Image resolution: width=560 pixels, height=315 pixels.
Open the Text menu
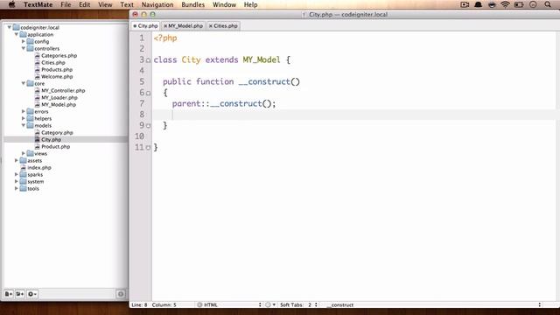tap(126, 4)
